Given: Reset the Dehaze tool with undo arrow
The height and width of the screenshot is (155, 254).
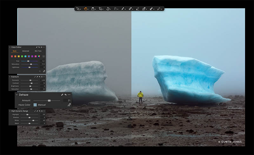Looking at the screenshot, I should tap(65, 95).
